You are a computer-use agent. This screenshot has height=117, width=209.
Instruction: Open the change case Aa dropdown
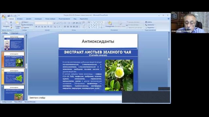[x=55, y=27]
